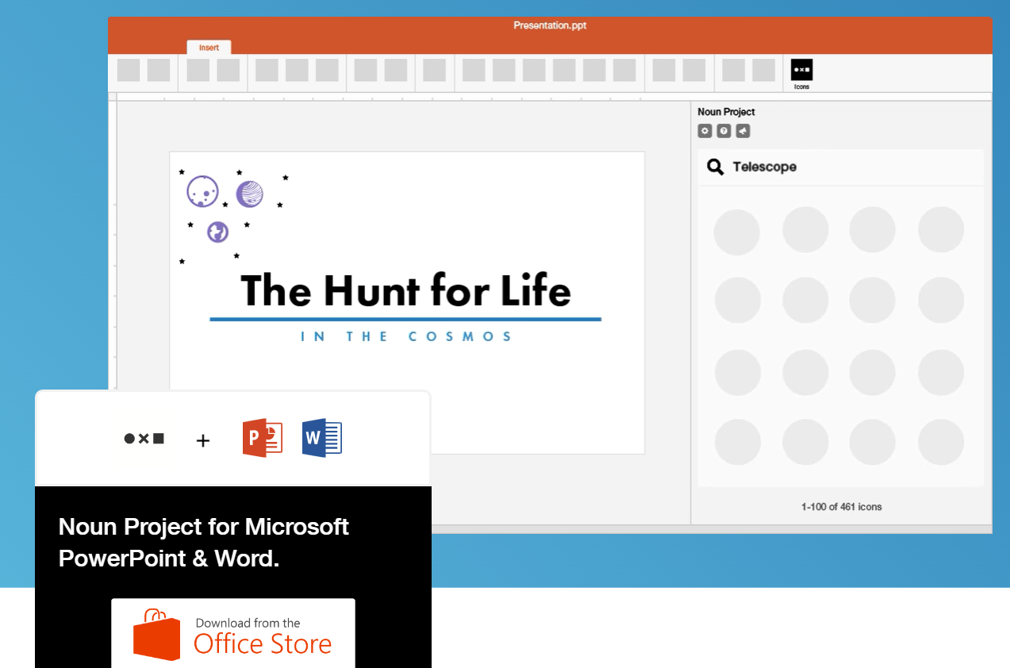
Task: Open the Noun Project help question icon
Action: point(724,131)
